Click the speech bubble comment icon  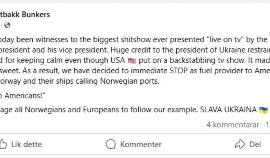click(111, 144)
